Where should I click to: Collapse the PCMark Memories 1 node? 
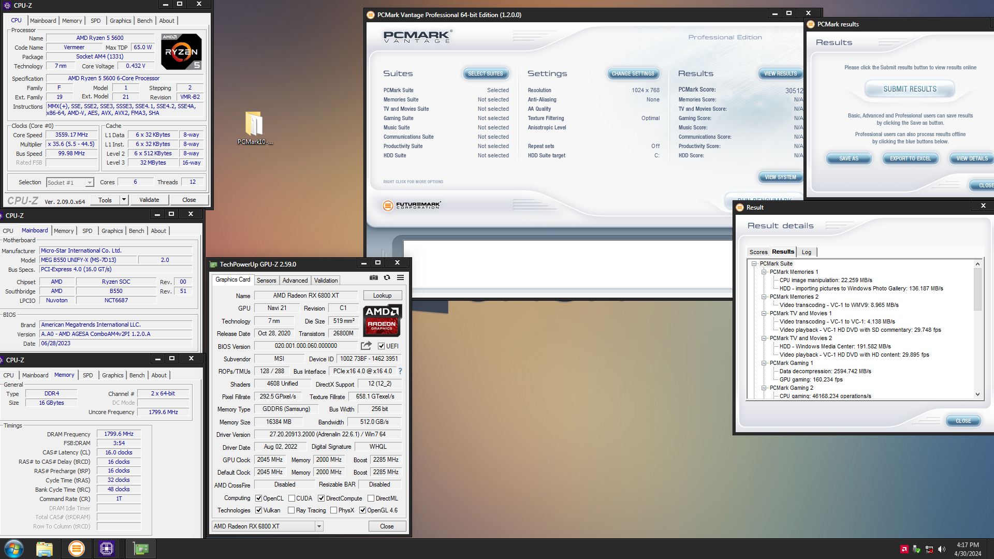pos(764,272)
